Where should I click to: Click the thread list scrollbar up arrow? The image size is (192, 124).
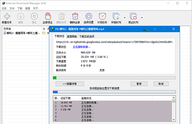point(174,98)
